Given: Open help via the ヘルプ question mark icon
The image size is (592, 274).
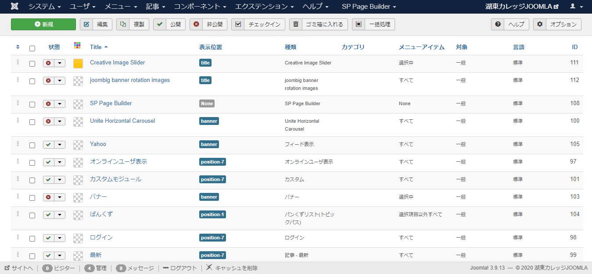Looking at the screenshot, I should [497, 24].
